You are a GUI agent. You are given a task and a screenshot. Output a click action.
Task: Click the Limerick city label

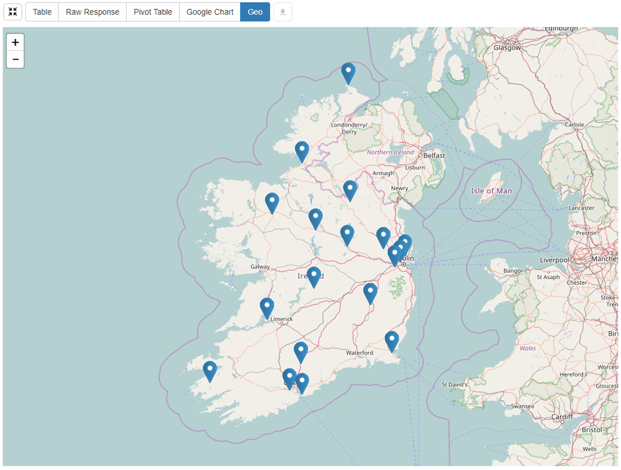(281, 319)
